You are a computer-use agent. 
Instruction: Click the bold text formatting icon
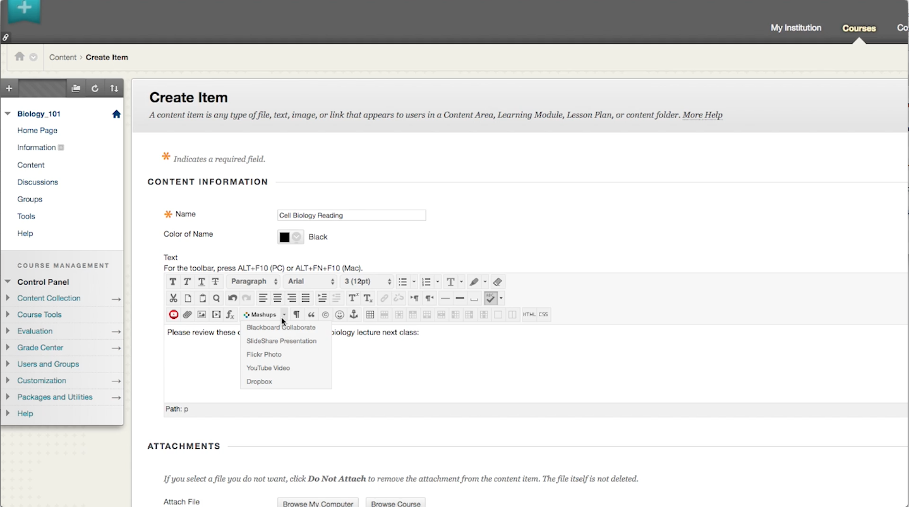[x=173, y=282]
